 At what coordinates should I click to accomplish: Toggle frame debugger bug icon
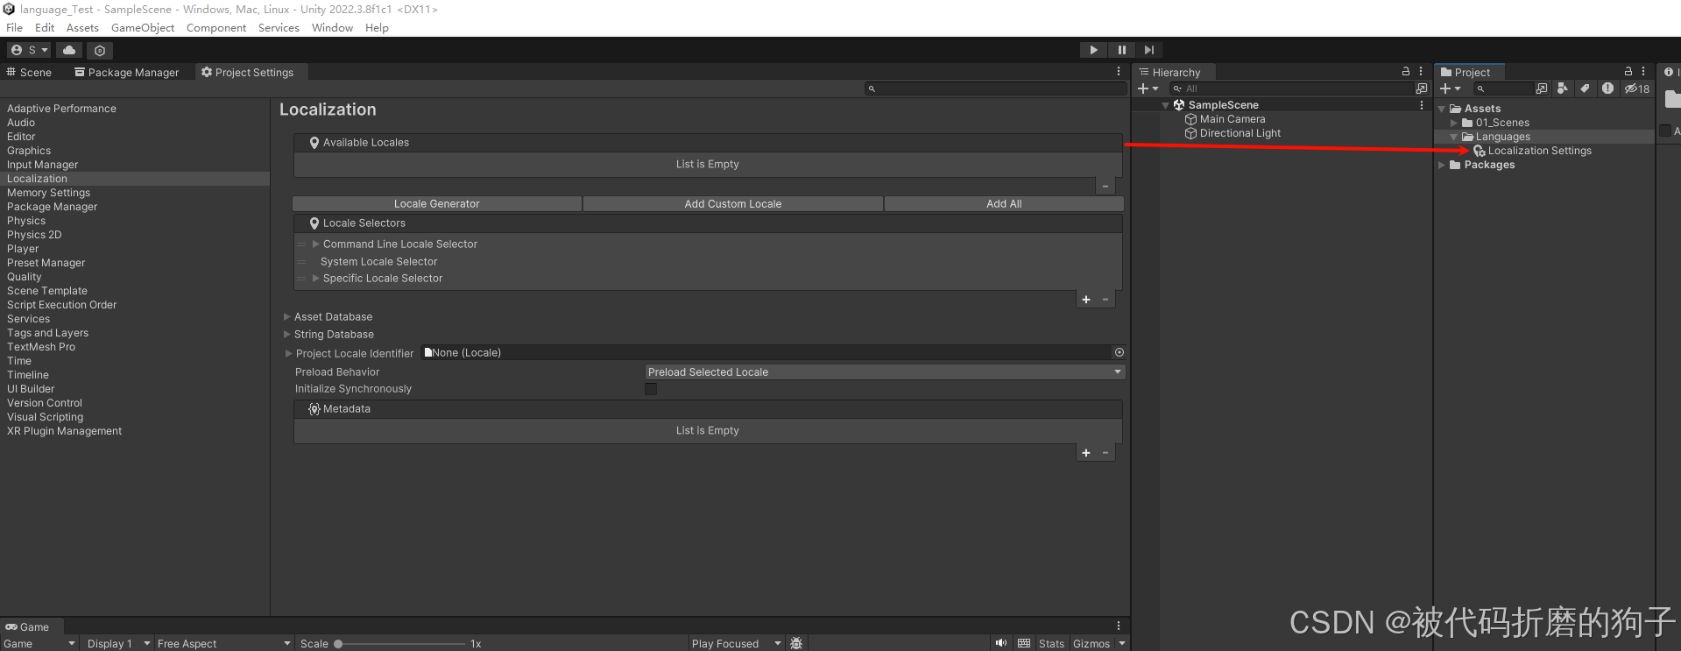pos(796,644)
